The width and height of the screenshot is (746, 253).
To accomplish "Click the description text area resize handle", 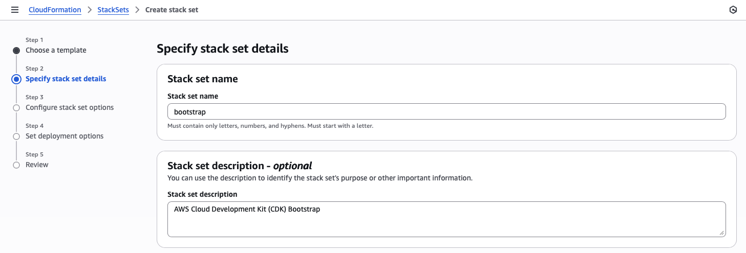I will click(x=722, y=233).
